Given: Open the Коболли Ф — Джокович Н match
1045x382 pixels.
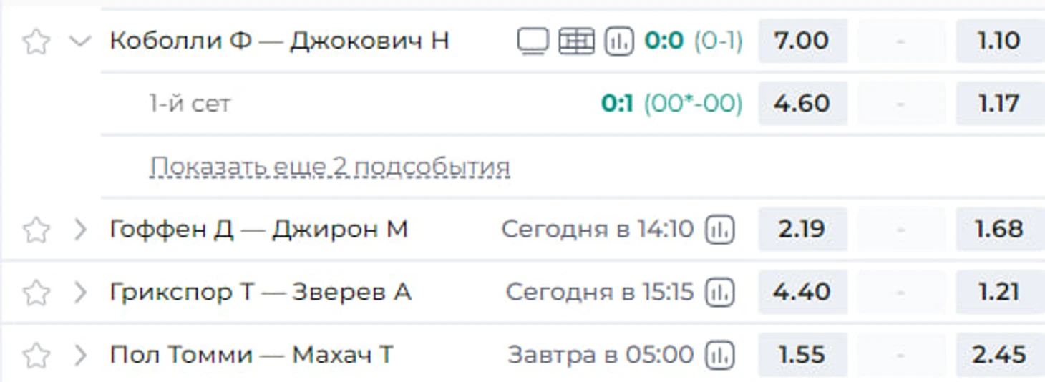Looking at the screenshot, I should [x=279, y=41].
